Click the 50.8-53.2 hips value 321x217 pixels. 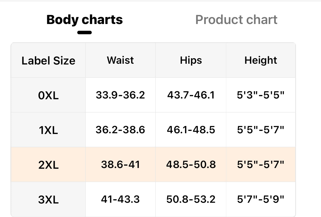[191, 199]
